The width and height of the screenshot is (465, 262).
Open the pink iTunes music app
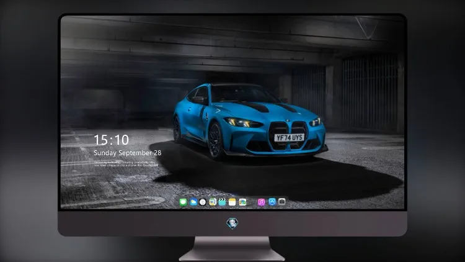coord(261,202)
